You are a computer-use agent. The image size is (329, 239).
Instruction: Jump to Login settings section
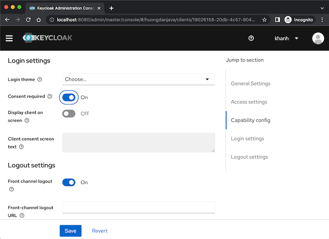point(247,139)
